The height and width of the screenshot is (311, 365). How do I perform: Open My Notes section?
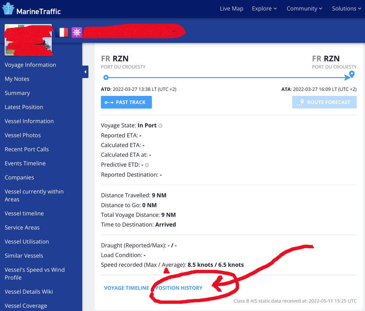click(17, 79)
